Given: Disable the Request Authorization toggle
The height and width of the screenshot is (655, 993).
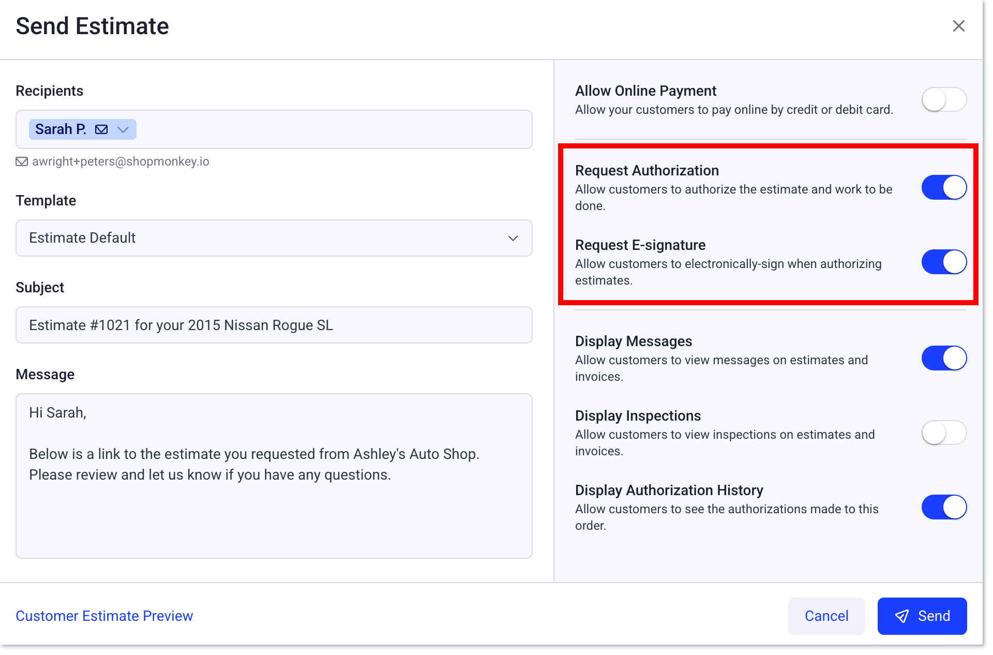Looking at the screenshot, I should (943, 187).
